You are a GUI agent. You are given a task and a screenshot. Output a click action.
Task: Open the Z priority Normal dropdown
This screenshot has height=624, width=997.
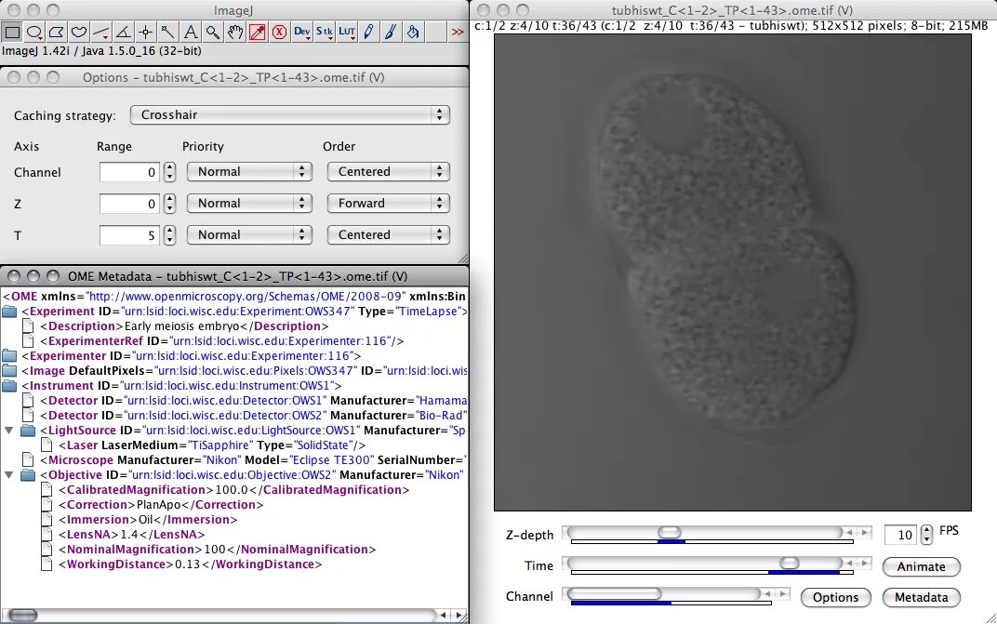[249, 204]
